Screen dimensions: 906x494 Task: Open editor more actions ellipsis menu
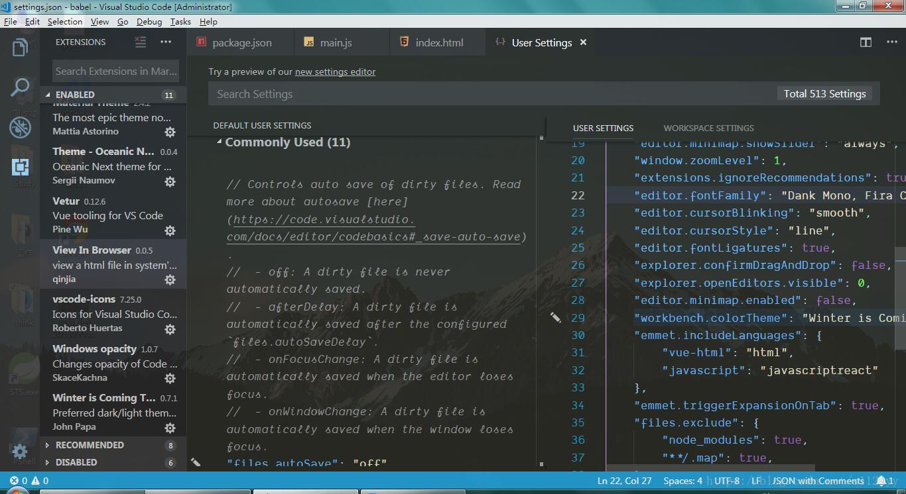[891, 42]
